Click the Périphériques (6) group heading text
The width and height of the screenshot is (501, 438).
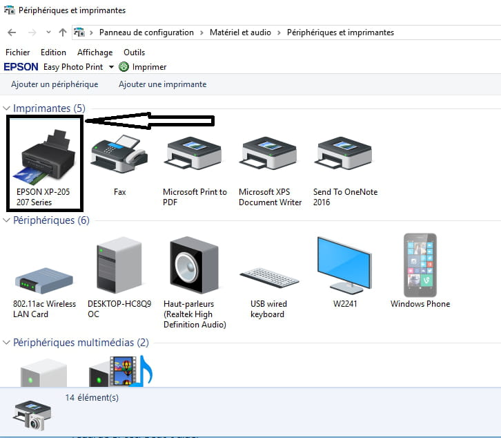[x=51, y=220]
